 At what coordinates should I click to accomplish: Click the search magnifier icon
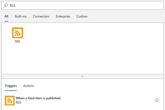(6, 5)
